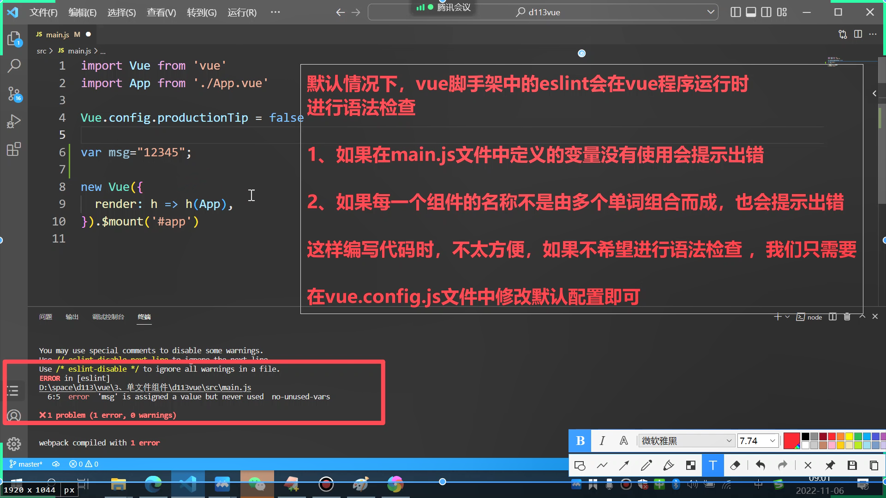Customize layout icon in title bar
The height and width of the screenshot is (498, 886).
[782, 12]
